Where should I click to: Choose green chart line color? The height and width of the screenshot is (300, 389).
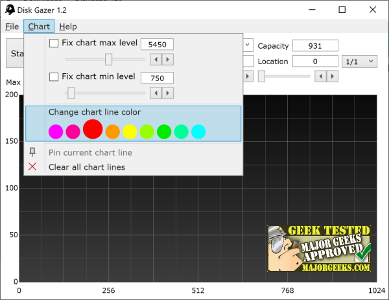click(x=164, y=132)
